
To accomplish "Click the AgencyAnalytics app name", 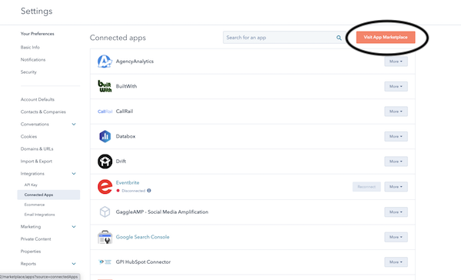I will tap(134, 62).
